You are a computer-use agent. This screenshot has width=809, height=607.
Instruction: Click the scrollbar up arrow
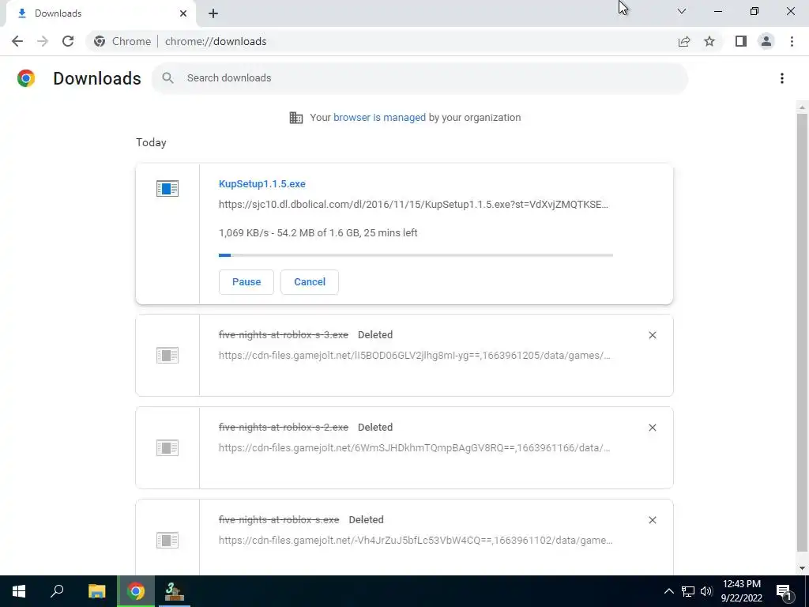[802, 107]
